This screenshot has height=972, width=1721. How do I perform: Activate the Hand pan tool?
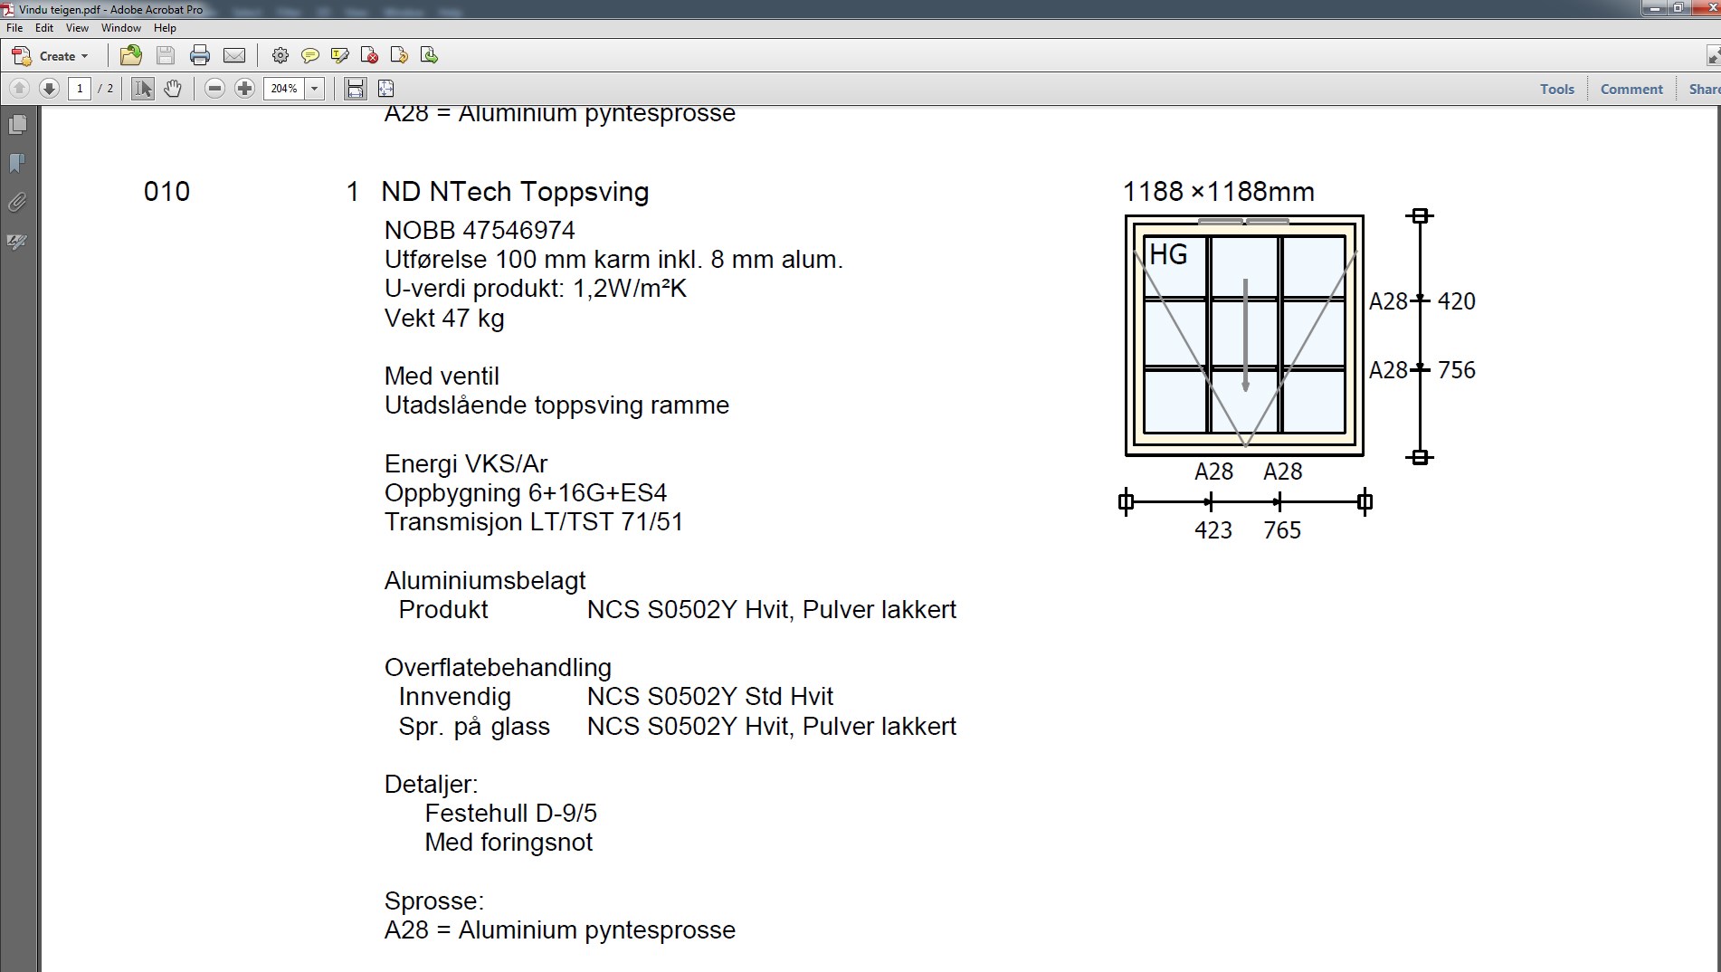(173, 89)
